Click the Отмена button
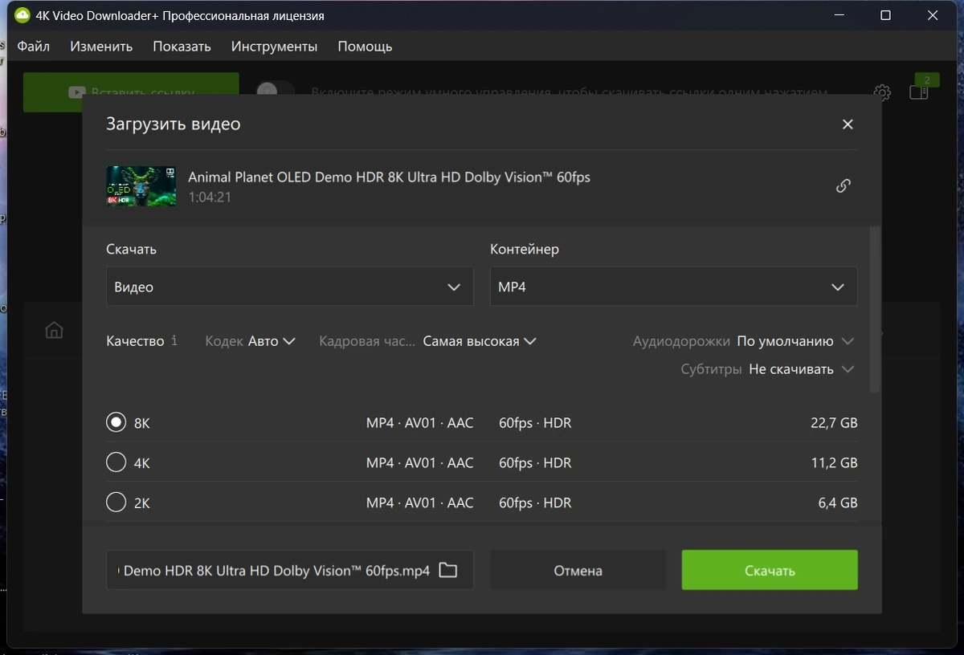 [578, 571]
